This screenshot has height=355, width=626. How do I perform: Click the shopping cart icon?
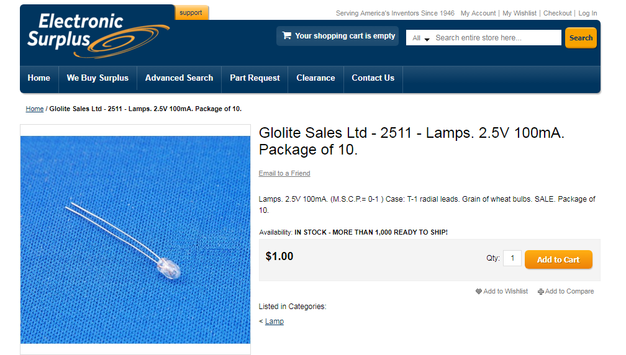(286, 36)
